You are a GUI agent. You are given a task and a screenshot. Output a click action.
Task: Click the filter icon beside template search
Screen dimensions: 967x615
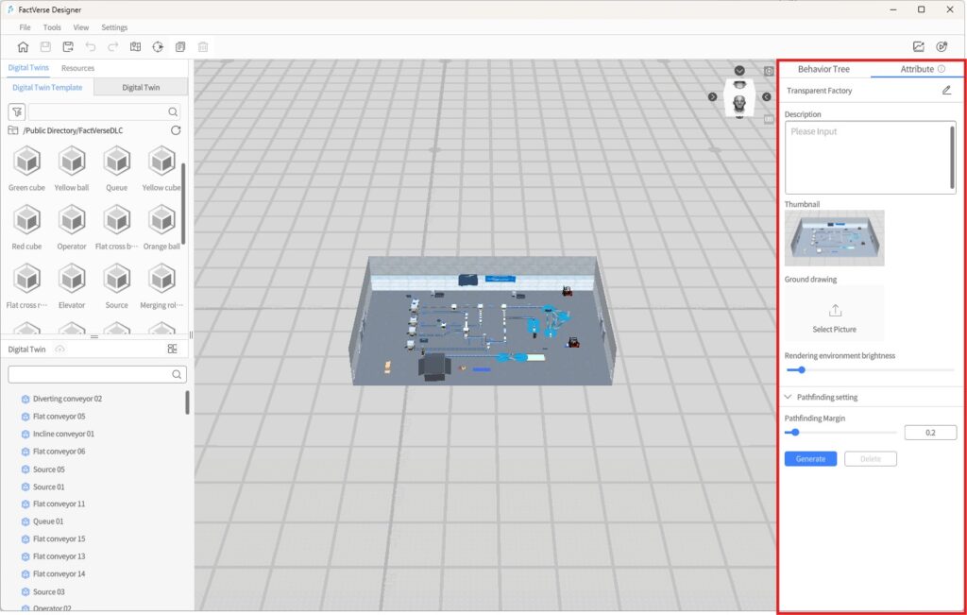point(16,111)
